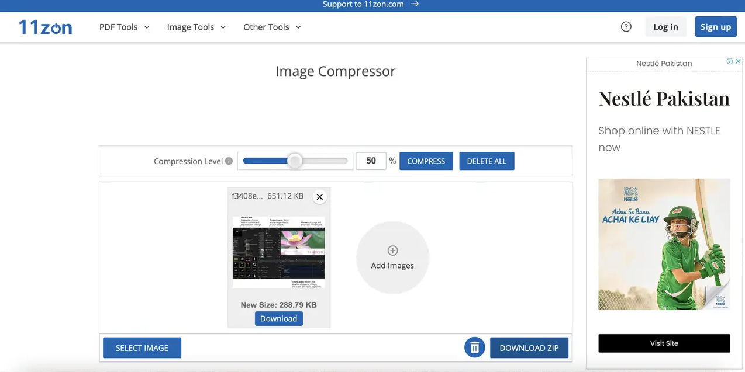Image resolution: width=745 pixels, height=372 pixels.
Task: Click the compression percentage input field
Action: pyautogui.click(x=371, y=161)
